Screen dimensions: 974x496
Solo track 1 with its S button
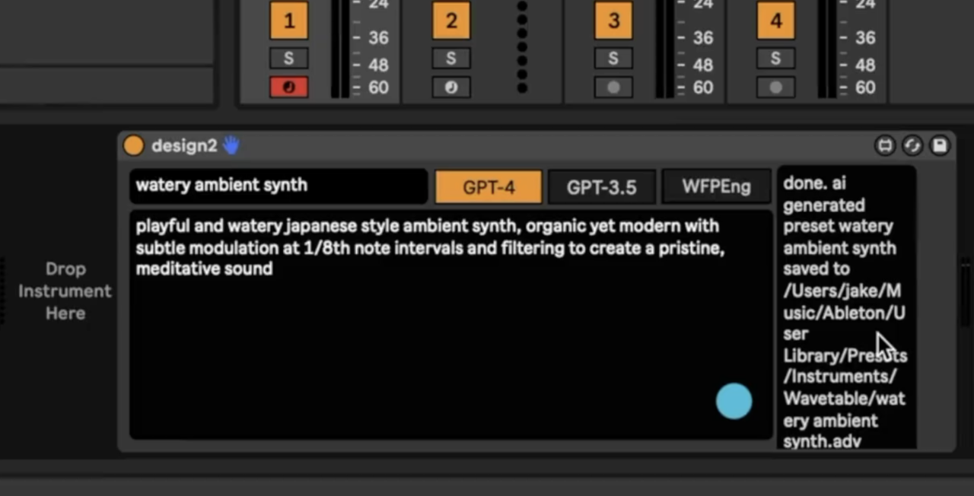(288, 58)
